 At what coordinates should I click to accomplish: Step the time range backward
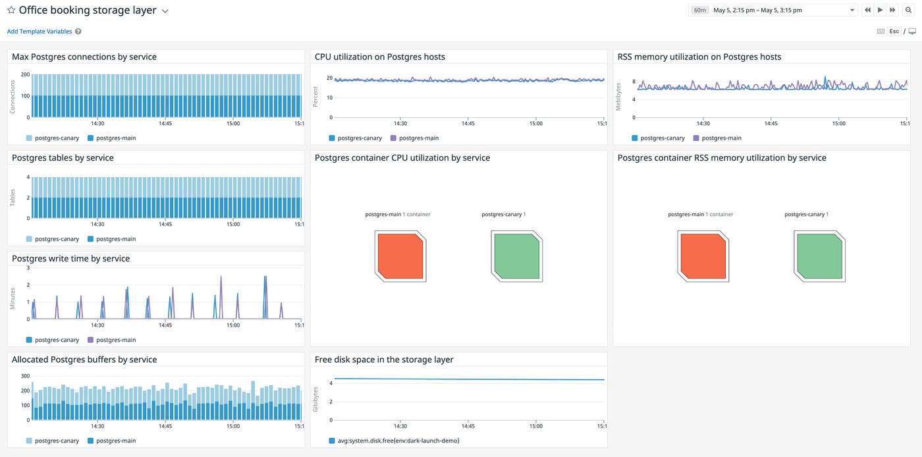coord(867,10)
